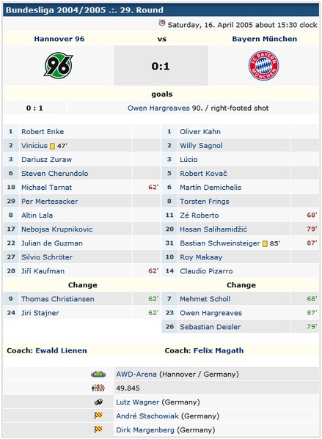
Task: Click the yellow card icon next to Vinicius
Action: click(52, 146)
